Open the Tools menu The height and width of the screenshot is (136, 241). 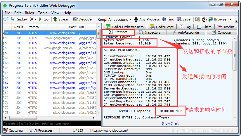click(x=43, y=13)
